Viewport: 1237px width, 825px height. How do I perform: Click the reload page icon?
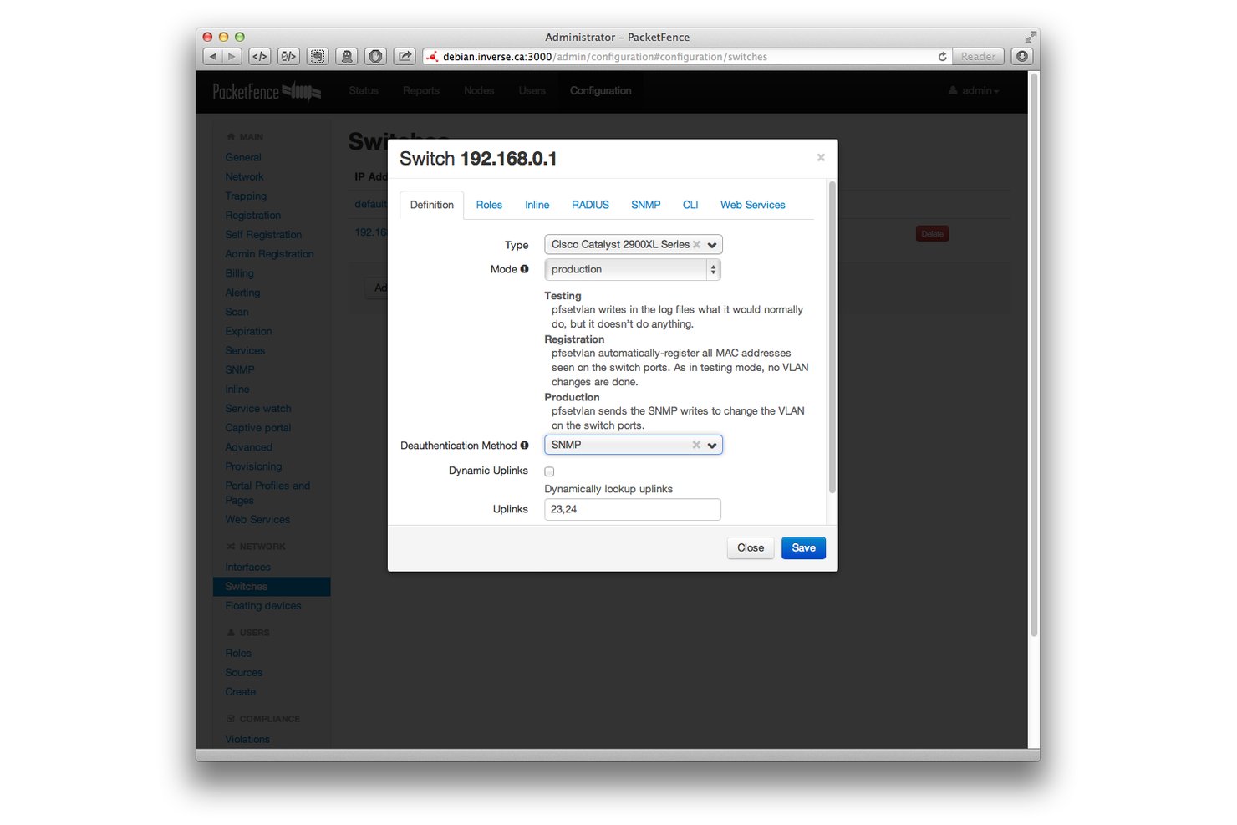[x=942, y=57]
